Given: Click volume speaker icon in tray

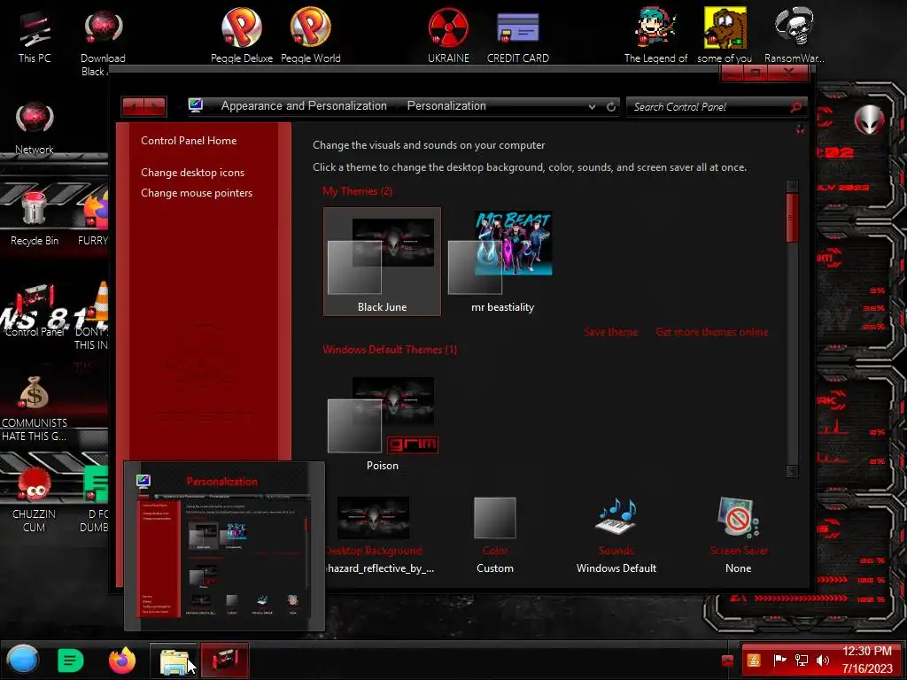Looking at the screenshot, I should coord(823,661).
